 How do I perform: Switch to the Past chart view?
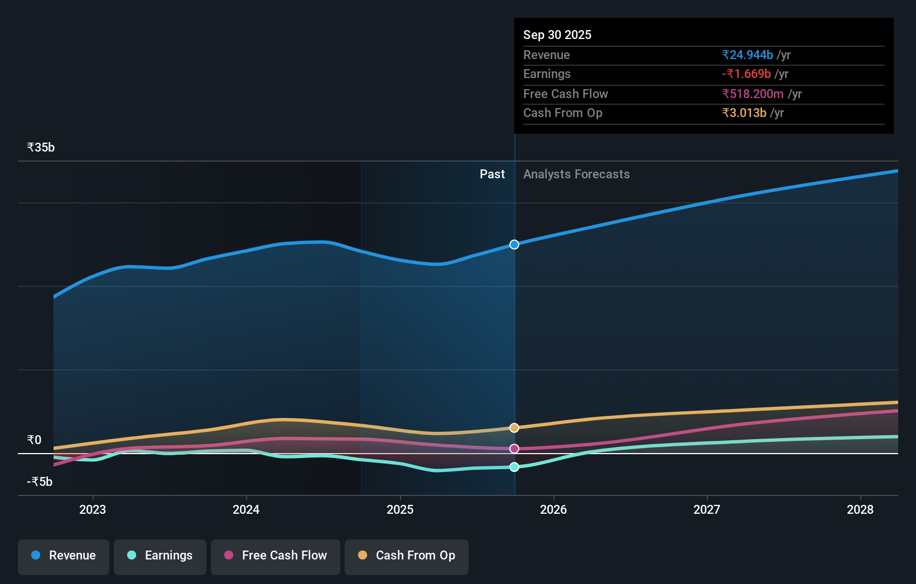click(492, 174)
